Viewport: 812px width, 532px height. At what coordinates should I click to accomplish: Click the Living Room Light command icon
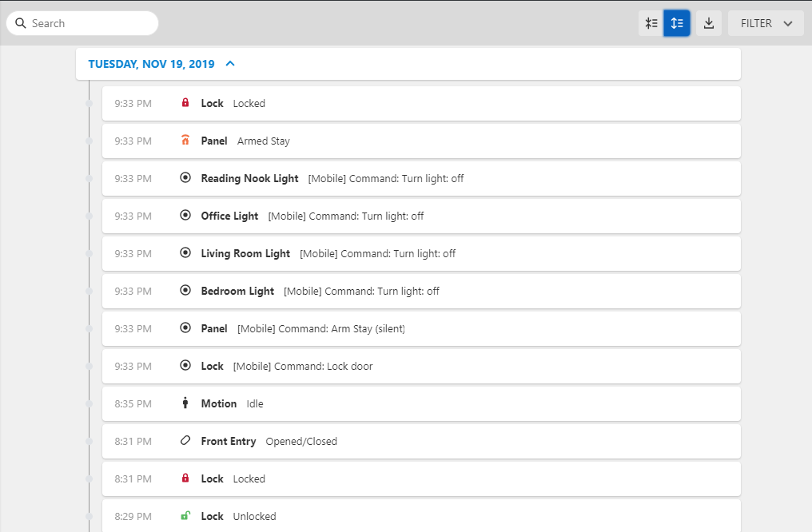pos(185,252)
